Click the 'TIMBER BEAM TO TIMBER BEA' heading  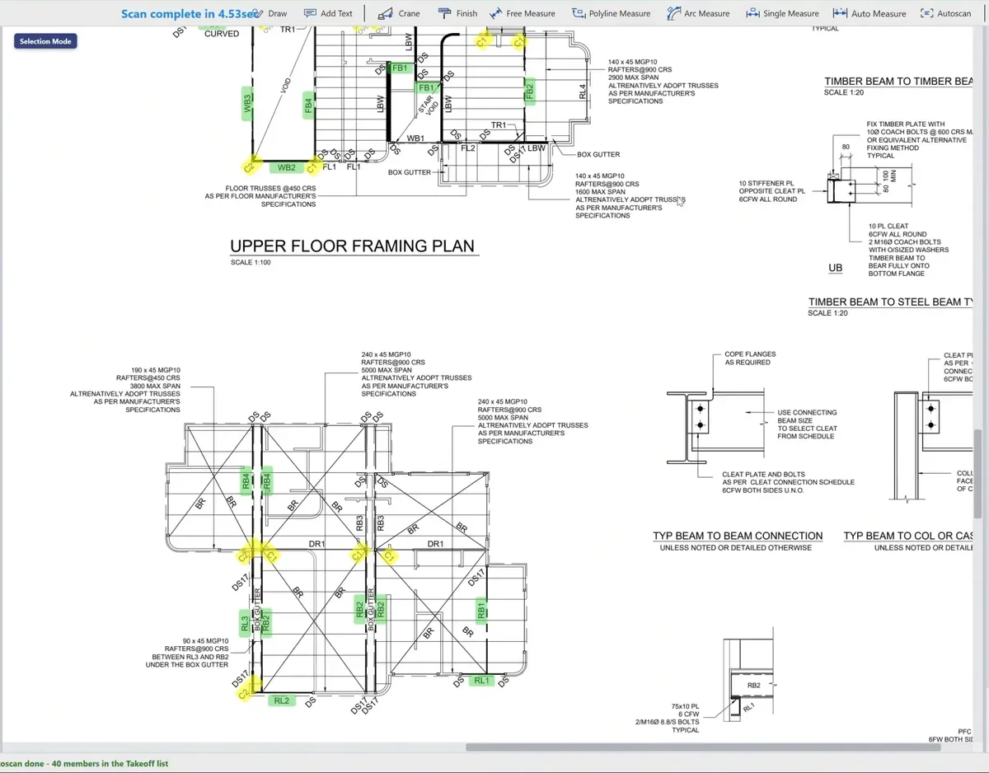click(x=899, y=82)
